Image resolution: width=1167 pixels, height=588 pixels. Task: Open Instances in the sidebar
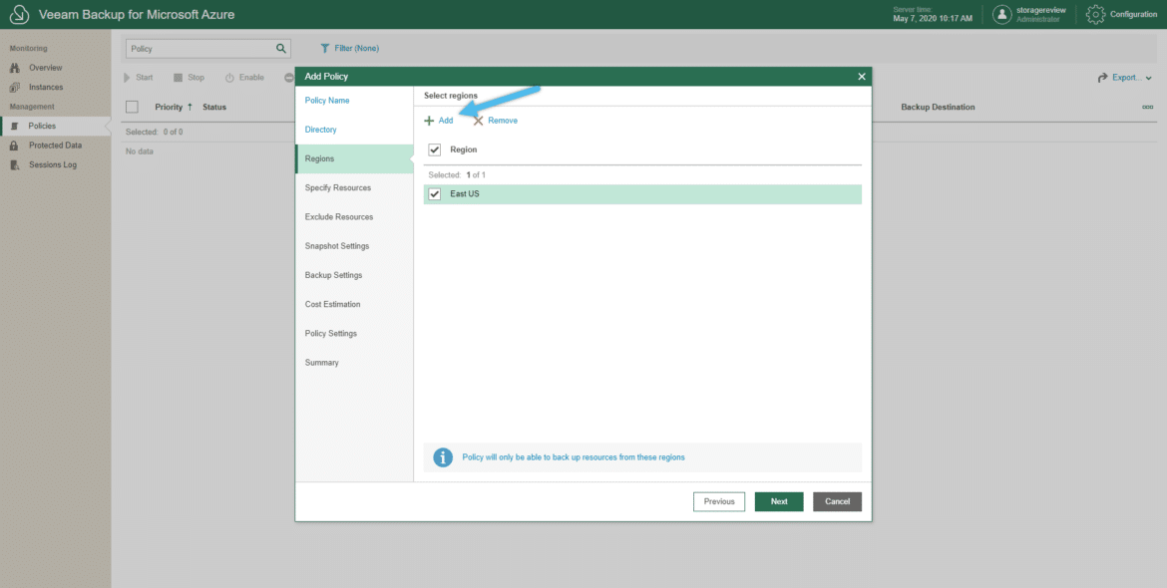[46, 87]
